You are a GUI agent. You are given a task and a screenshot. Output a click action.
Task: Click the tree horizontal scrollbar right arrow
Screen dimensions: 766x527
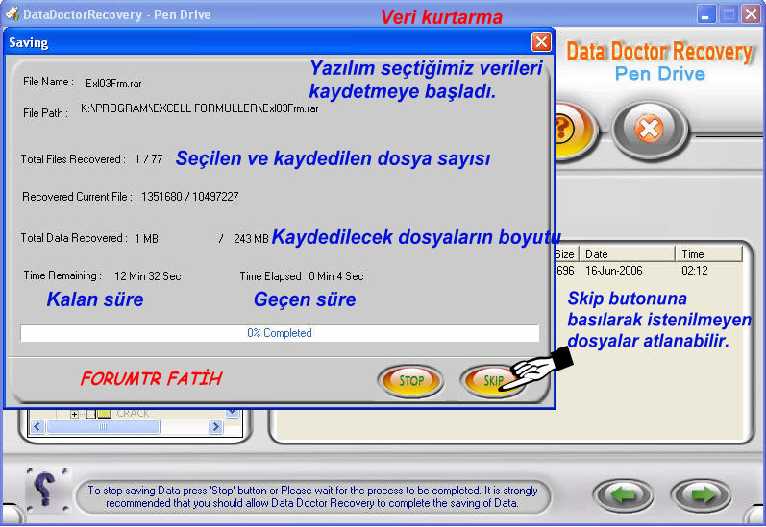pos(217,426)
